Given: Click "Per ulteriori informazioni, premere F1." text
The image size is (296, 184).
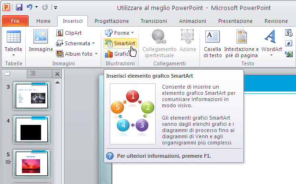Looking at the screenshot, I should [164, 156].
